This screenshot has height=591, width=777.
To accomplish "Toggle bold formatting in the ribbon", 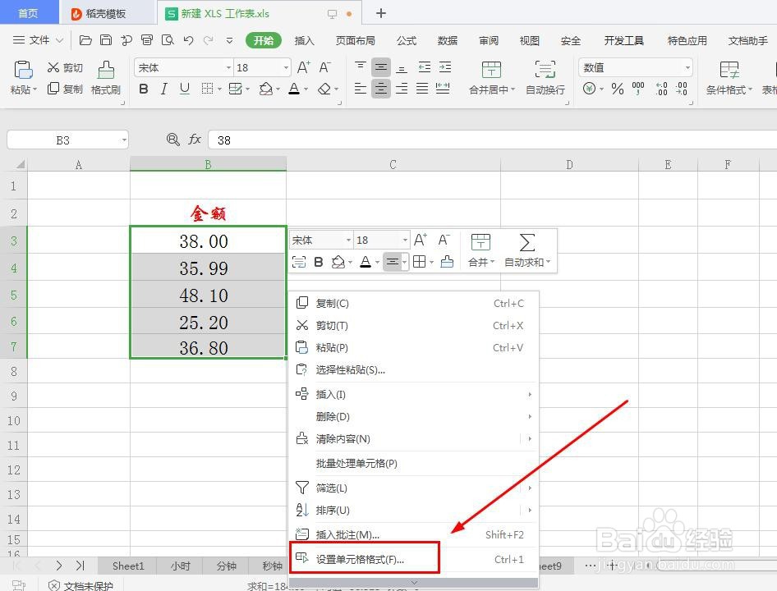I will (x=145, y=88).
